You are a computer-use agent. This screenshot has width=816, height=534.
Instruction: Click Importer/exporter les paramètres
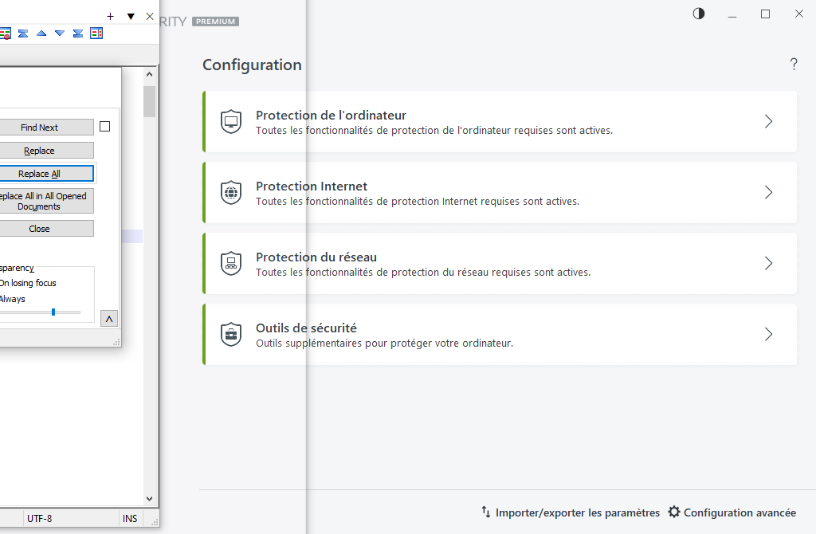[x=570, y=512]
